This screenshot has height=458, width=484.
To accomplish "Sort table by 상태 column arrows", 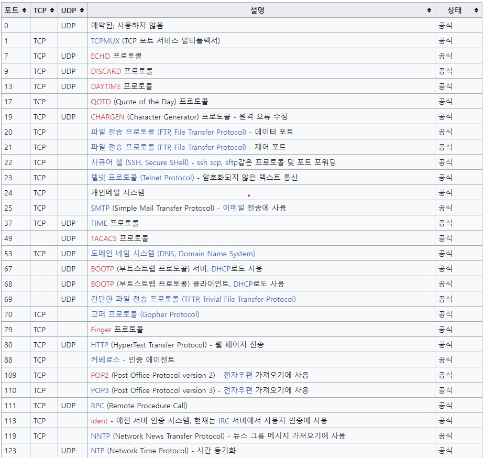I will point(476,10).
